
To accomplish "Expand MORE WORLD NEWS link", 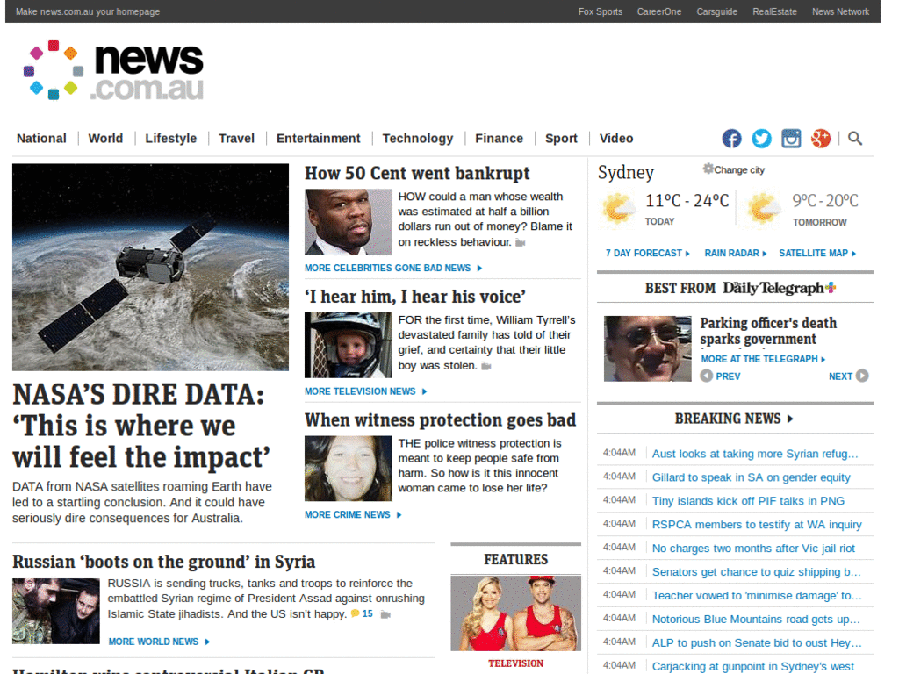I will [x=160, y=642].
